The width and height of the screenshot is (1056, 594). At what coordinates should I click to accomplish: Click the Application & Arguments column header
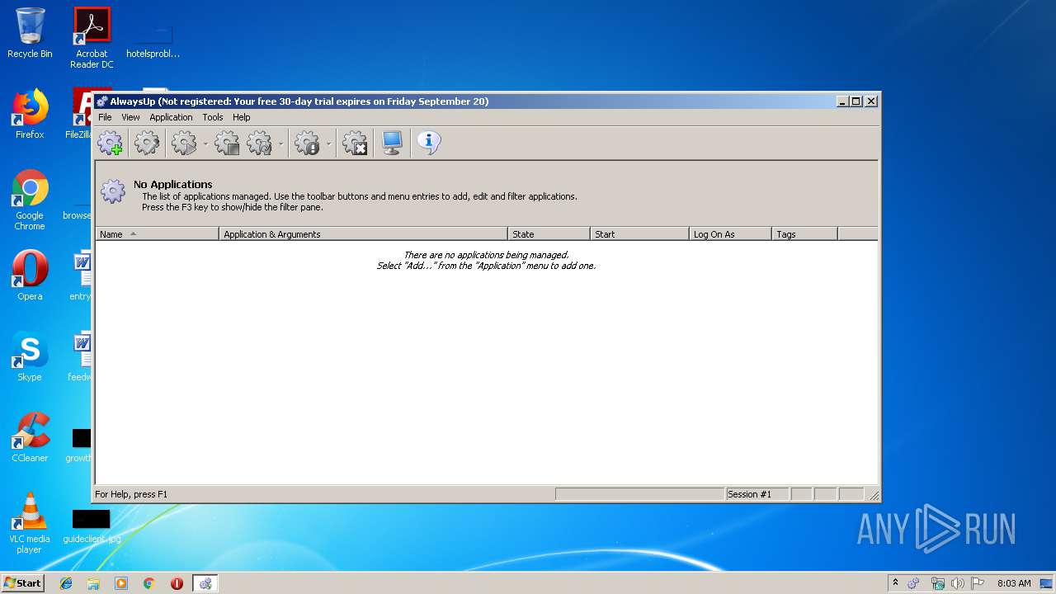(x=364, y=234)
